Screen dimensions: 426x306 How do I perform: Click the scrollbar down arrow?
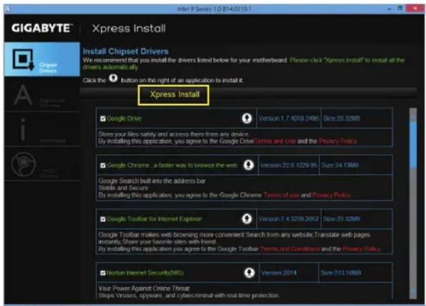click(x=413, y=291)
